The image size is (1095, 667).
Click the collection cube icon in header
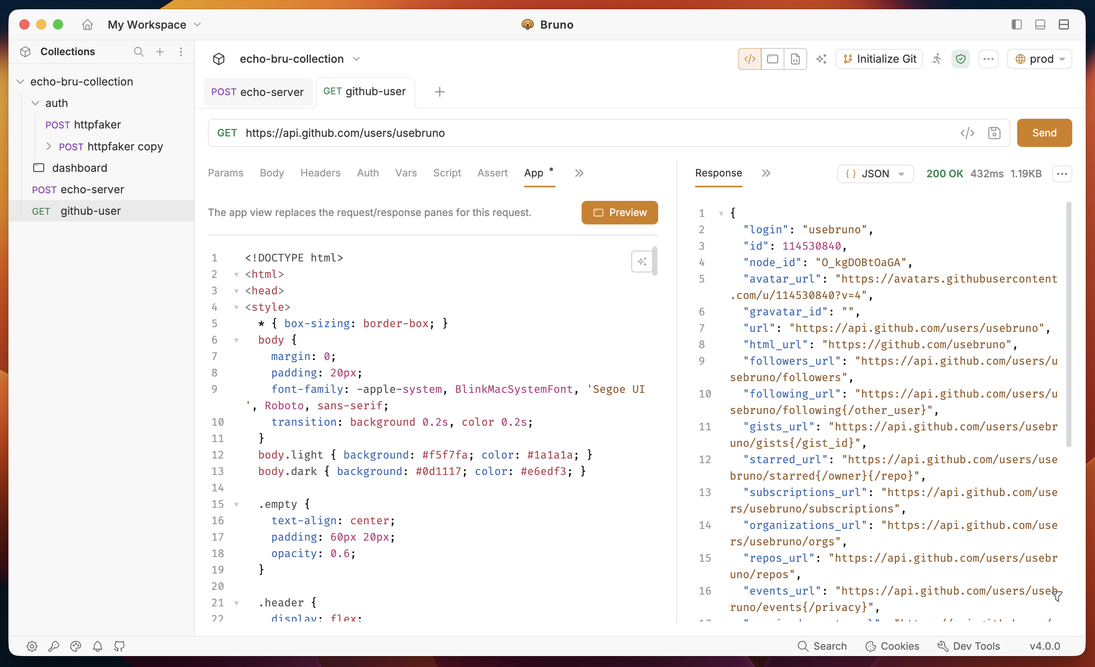tap(219, 59)
